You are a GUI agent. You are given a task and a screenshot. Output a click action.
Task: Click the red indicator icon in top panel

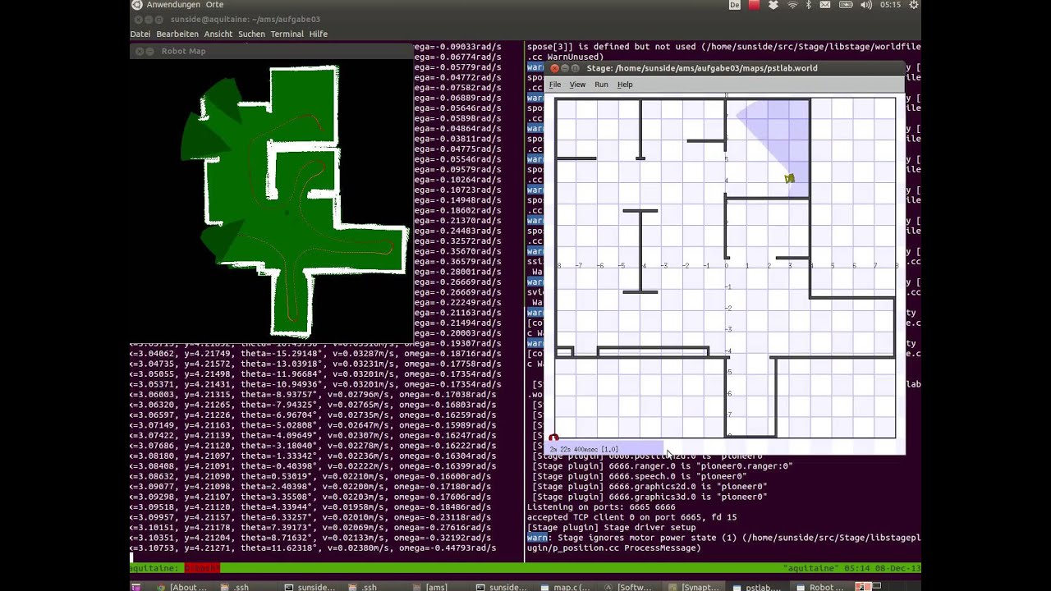coord(754,5)
